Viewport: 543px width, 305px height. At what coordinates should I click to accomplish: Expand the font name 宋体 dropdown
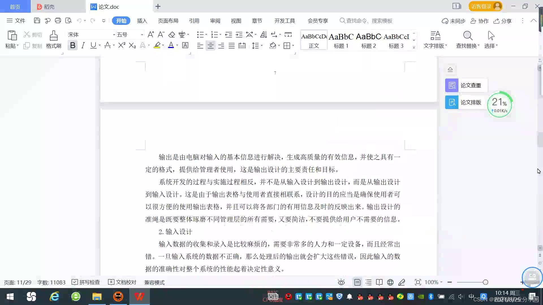114,35
